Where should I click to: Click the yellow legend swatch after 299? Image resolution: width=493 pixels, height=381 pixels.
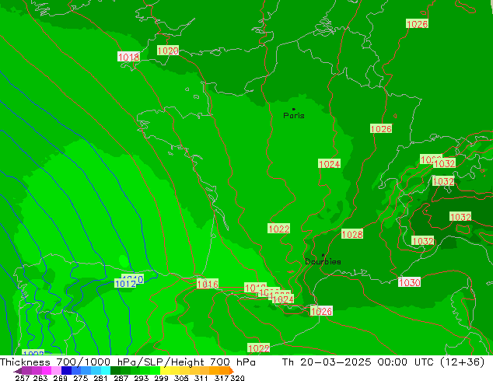click(165, 371)
